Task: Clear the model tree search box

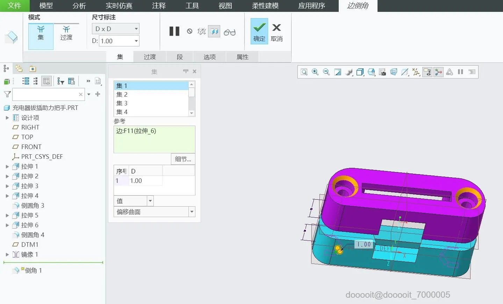Action: click(x=81, y=94)
